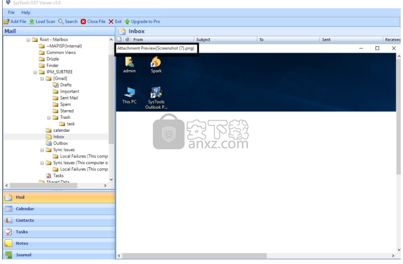Viewport: 403px width, 264px height.
Task: Open the File menu
Action: coord(11,12)
